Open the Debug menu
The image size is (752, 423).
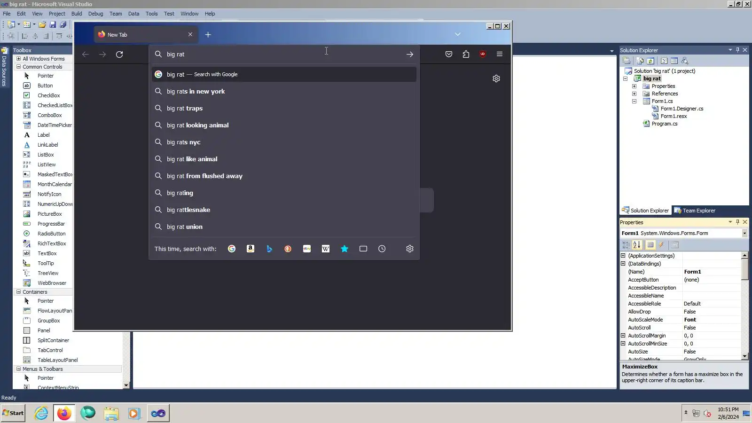coord(95,14)
